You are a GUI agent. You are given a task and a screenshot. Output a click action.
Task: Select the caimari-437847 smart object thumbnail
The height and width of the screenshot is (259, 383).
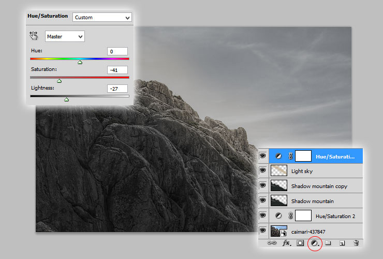pos(279,231)
